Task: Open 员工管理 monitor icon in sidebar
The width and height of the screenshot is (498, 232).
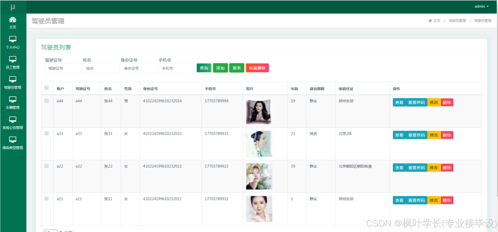Action: (13, 59)
